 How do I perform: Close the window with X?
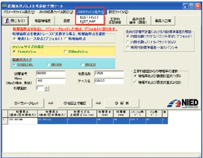(x=198, y=6)
